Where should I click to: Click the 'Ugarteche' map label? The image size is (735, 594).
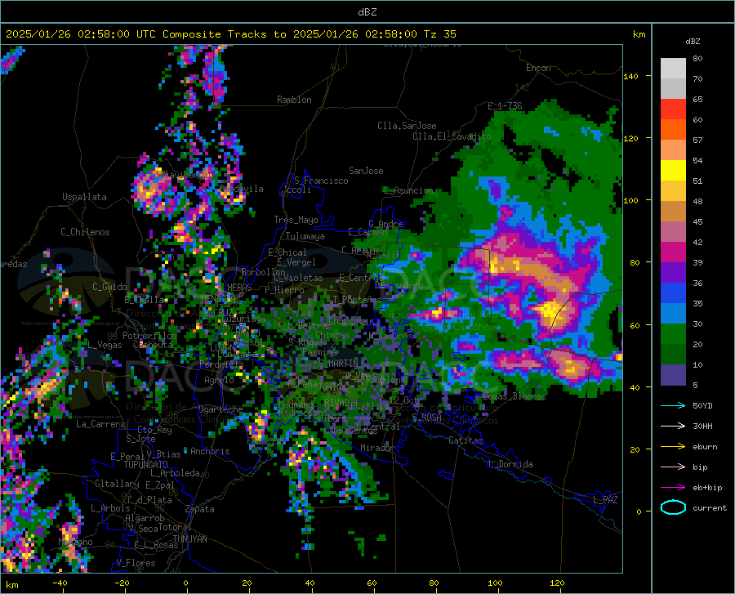pyautogui.click(x=220, y=409)
